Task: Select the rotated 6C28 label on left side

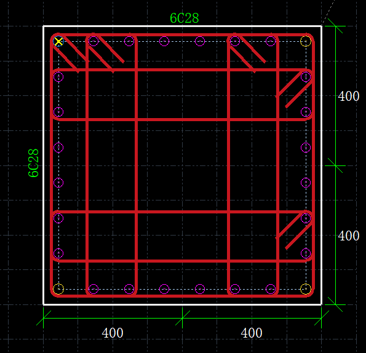Action: (x=33, y=163)
